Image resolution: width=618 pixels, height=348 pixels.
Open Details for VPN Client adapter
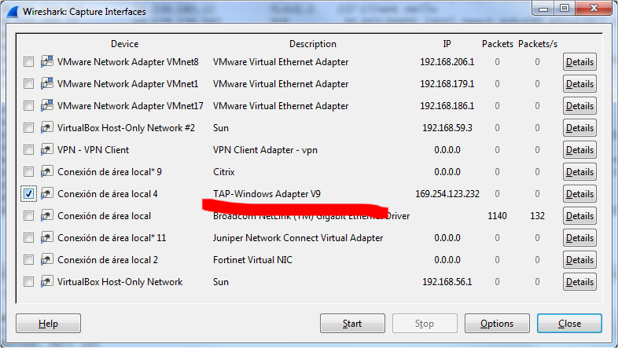pos(579,150)
